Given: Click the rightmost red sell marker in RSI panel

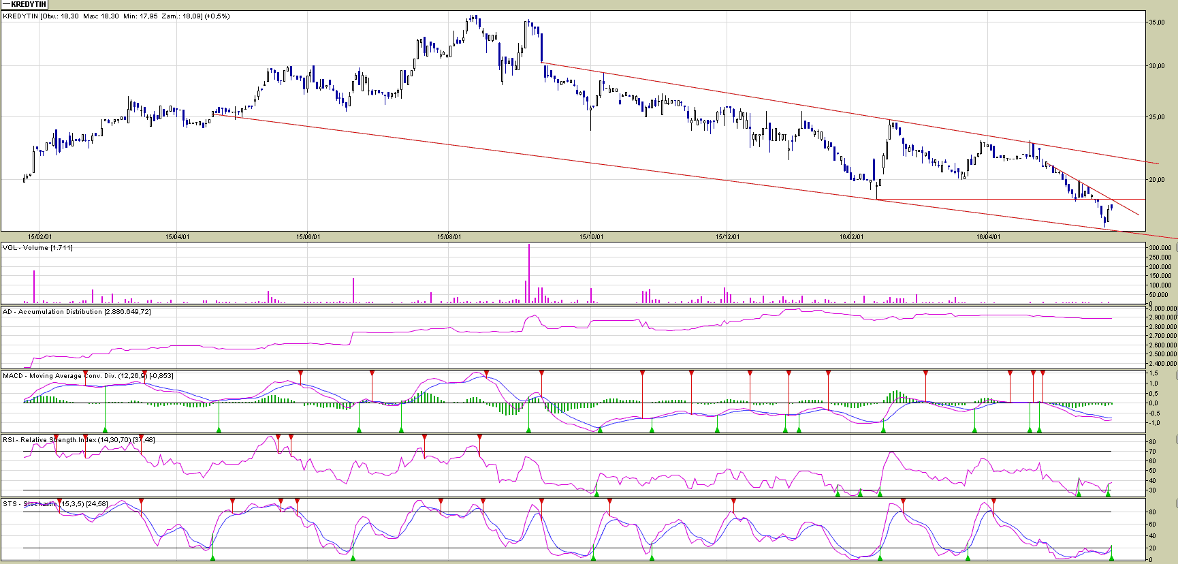Looking at the screenshot, I should [x=479, y=437].
